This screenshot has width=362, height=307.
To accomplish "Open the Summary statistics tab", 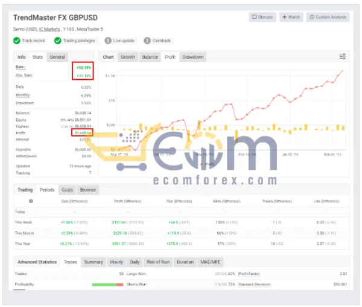I will tap(94, 262).
